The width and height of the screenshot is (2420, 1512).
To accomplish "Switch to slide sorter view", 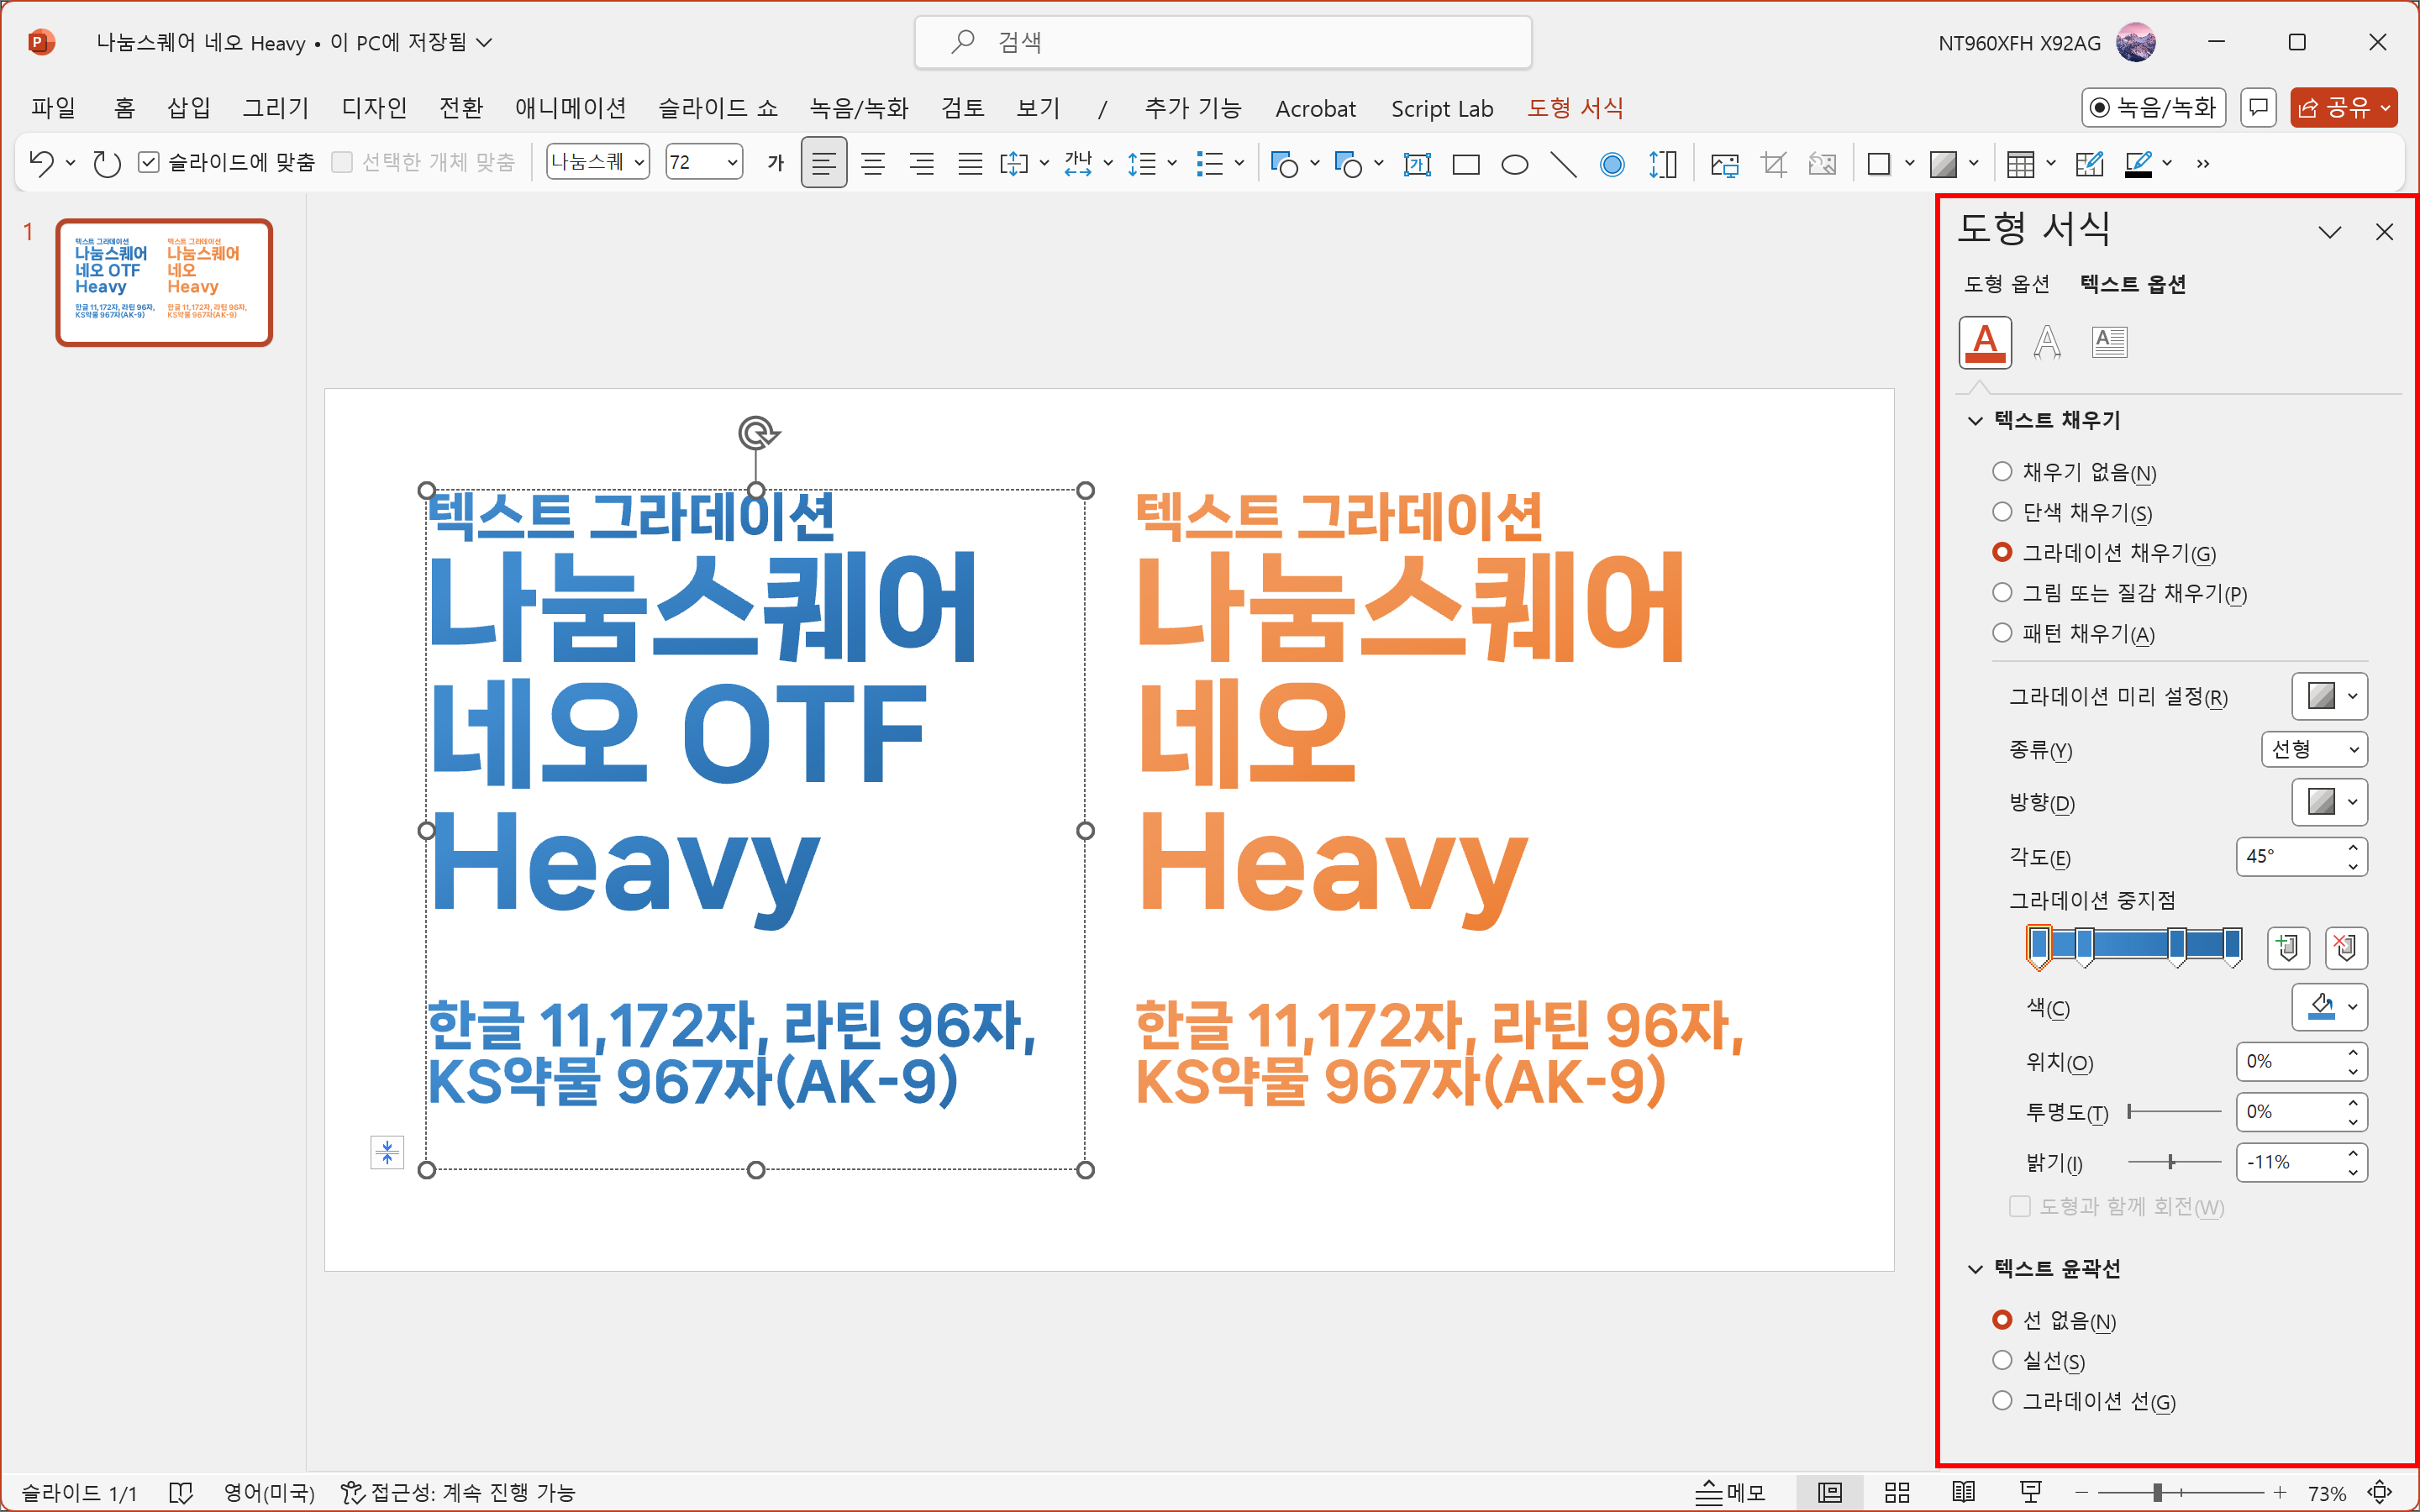I will click(1896, 1492).
